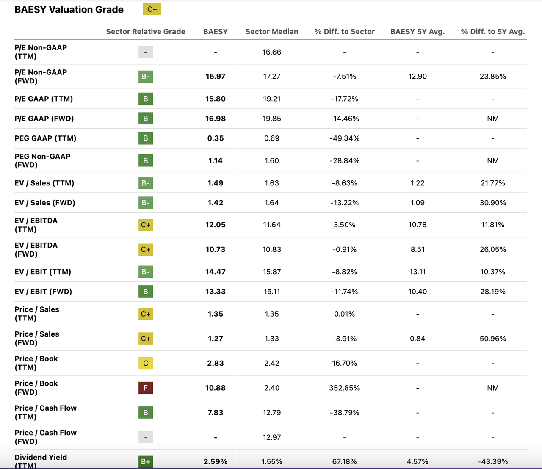Click the BAESY Valuation Grade heading

69,10
